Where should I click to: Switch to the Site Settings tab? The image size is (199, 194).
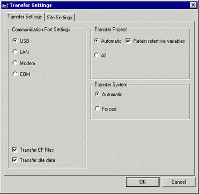point(60,18)
